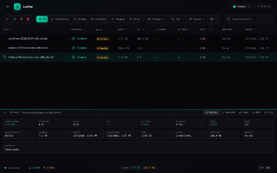Switch to General details tab
The height and width of the screenshot is (173, 277).
pos(212,113)
